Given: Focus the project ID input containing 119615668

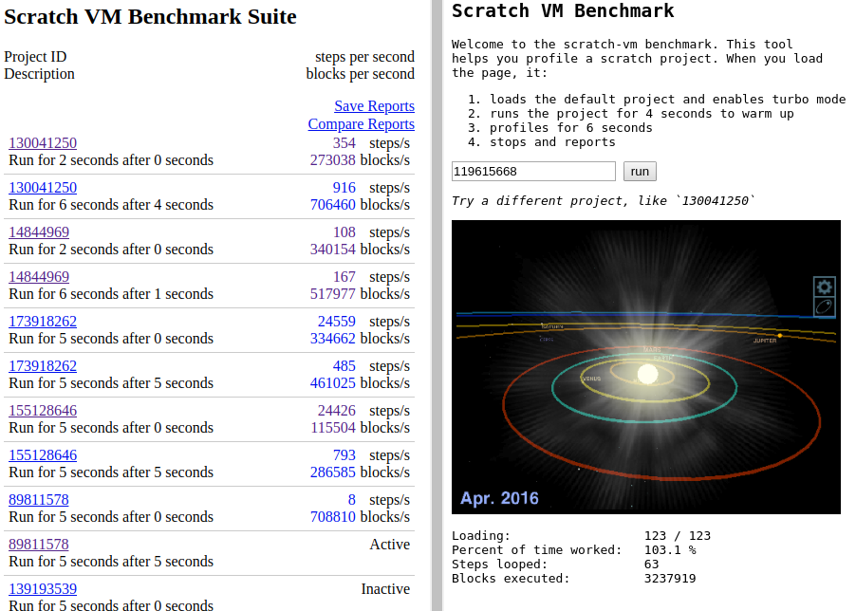Looking at the screenshot, I should point(533,172).
